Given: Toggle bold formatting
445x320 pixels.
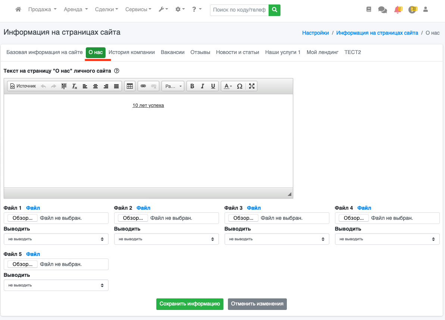Looking at the screenshot, I should pyautogui.click(x=192, y=86).
